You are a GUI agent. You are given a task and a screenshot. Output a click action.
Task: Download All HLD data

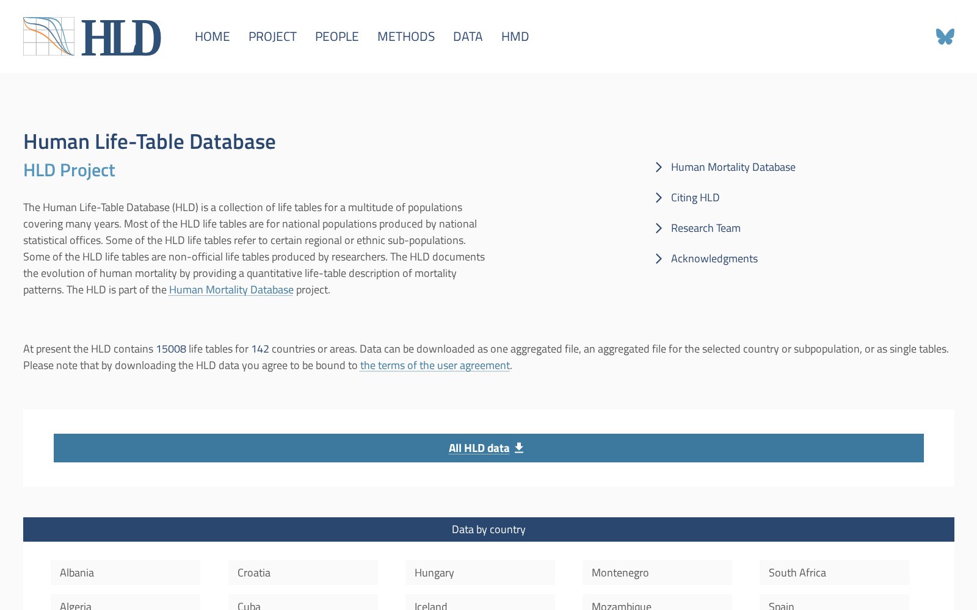click(x=488, y=448)
